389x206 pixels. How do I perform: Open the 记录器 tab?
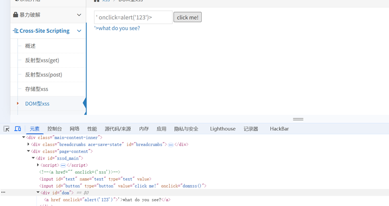251,129
